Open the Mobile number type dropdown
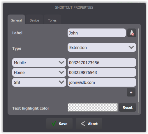 coord(39,62)
